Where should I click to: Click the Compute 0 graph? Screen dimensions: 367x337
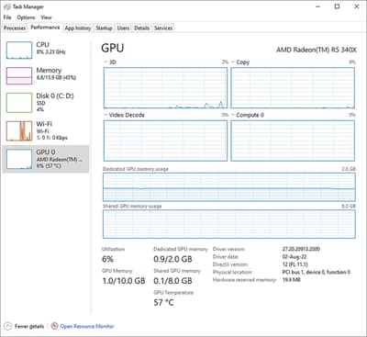[293, 140]
